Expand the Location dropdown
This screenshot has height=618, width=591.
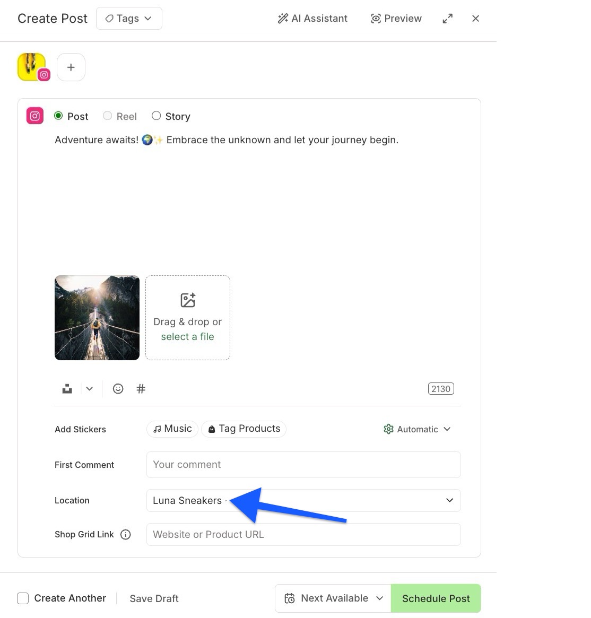pos(449,500)
